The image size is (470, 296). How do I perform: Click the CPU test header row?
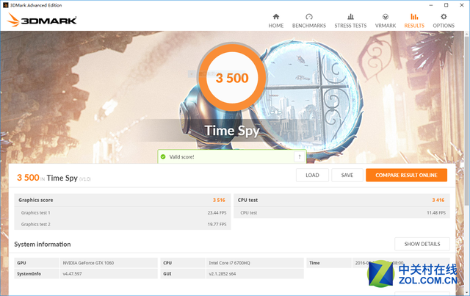[x=341, y=200]
